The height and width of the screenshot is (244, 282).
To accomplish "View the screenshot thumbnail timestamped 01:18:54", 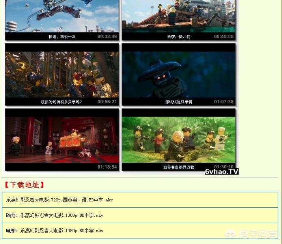I will point(62,140).
